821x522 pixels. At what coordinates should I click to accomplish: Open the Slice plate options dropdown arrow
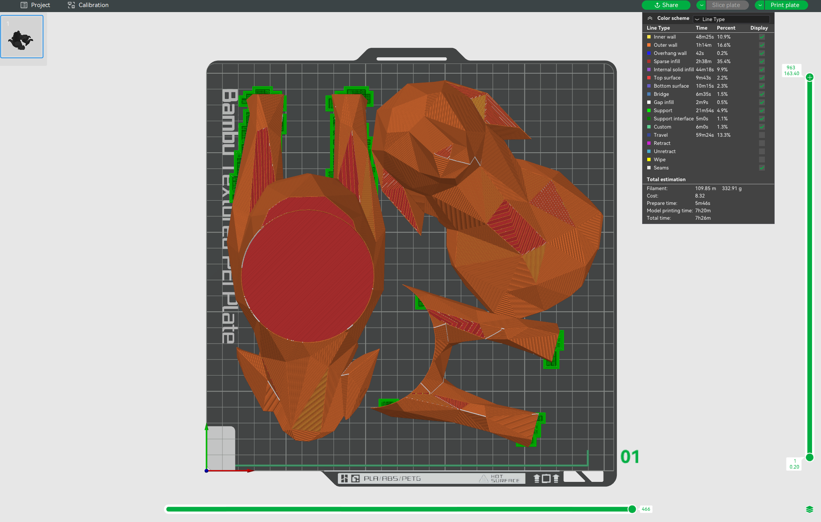701,5
